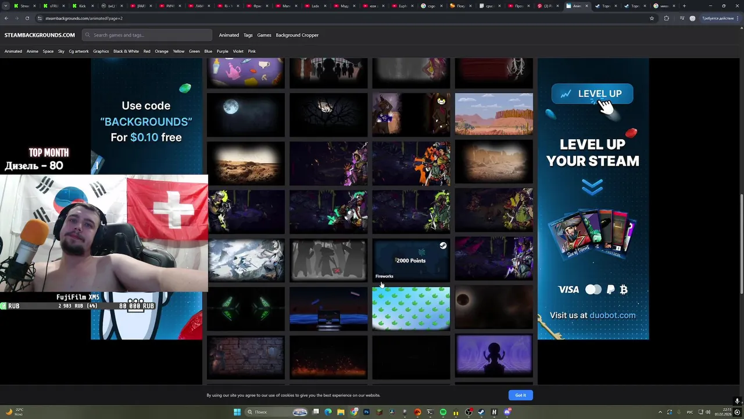Filter by the Graphics tag

101,51
